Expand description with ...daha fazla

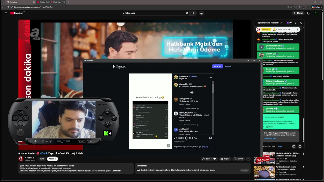[x=116, y=171]
